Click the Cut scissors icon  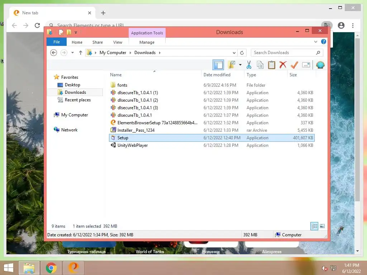coord(249,65)
